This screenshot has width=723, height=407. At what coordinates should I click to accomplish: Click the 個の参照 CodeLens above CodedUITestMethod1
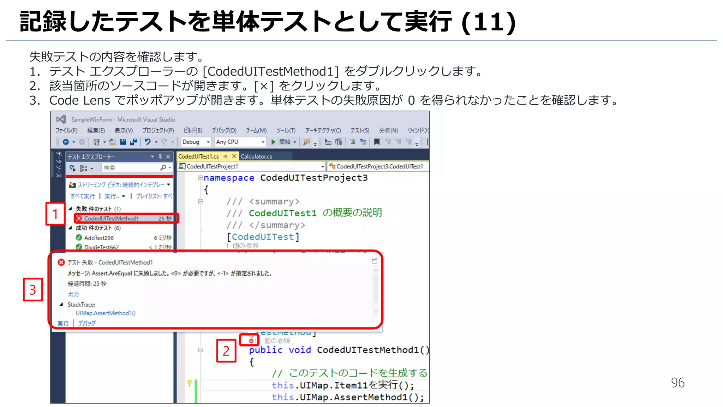coord(277,341)
